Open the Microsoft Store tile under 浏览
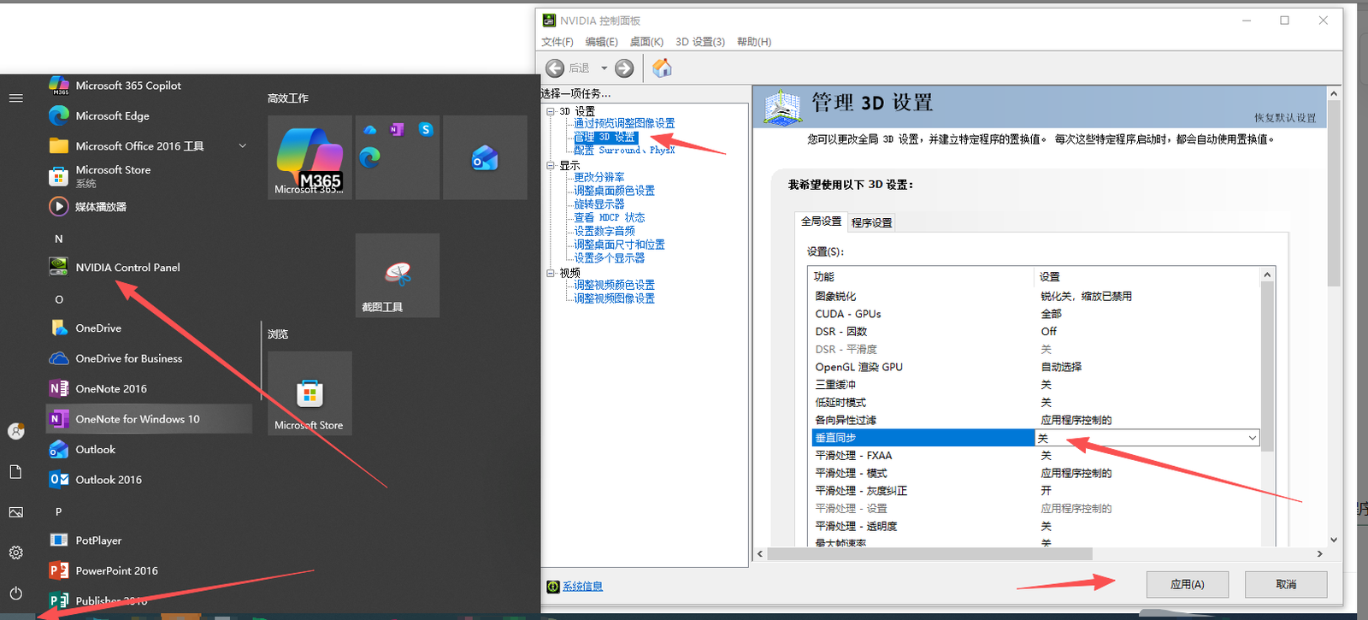 click(x=310, y=393)
